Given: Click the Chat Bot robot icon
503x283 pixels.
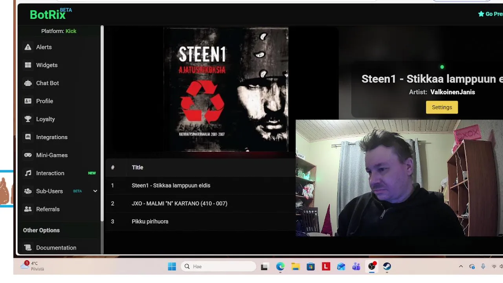Looking at the screenshot, I should coord(28,83).
